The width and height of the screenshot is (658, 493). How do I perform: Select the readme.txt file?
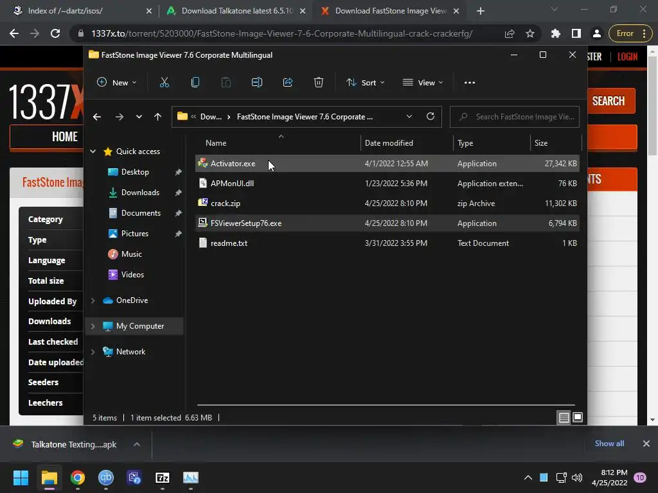coord(387,243)
